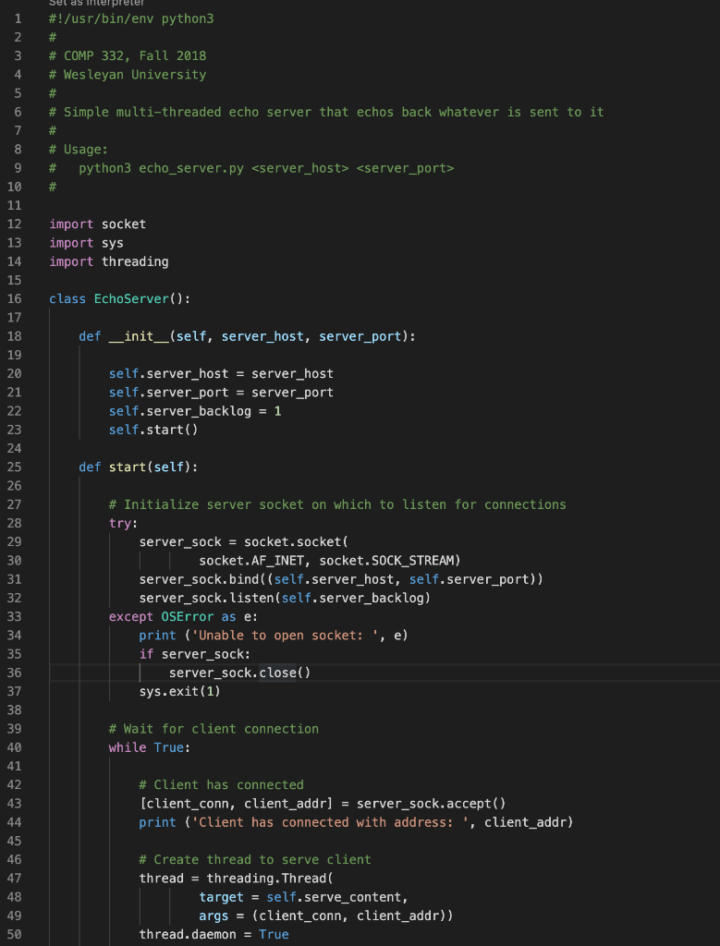Click the 'Initialize server socket' comment
Image resolution: width=720 pixels, height=946 pixels.
click(x=337, y=504)
